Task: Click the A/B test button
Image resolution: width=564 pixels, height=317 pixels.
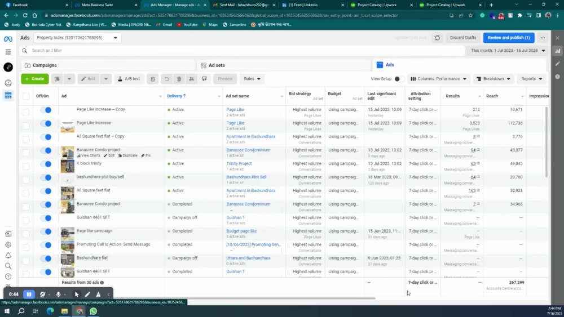Action: click(x=129, y=79)
